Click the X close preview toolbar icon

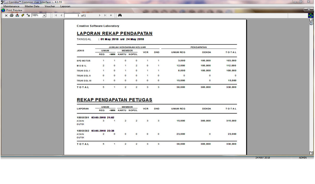(x=6, y=15)
